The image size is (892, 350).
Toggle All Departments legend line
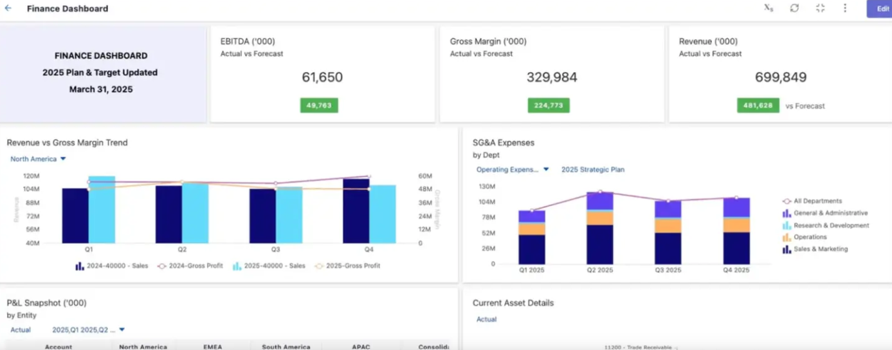click(787, 201)
